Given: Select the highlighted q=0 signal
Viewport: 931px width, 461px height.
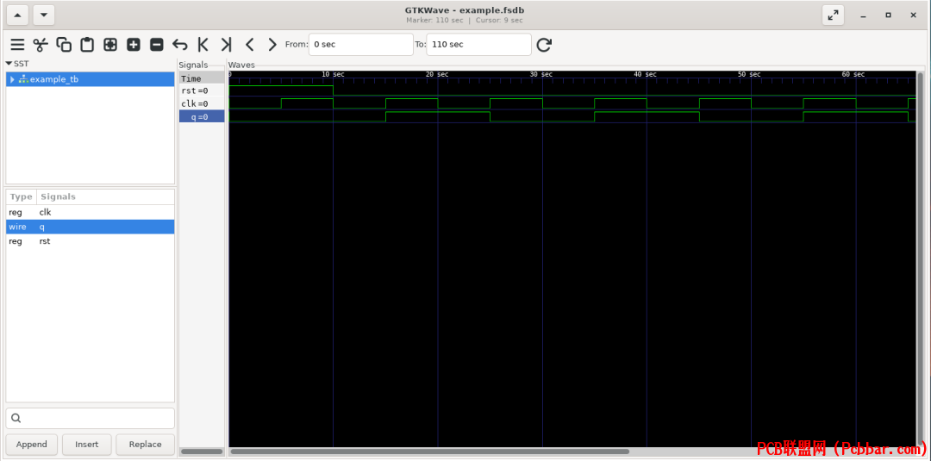Looking at the screenshot, I should click(202, 117).
